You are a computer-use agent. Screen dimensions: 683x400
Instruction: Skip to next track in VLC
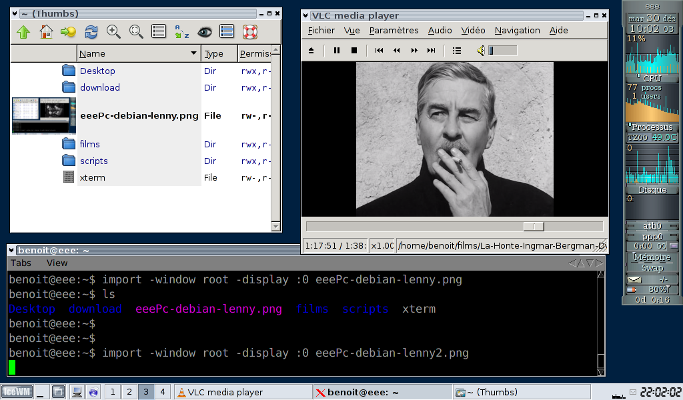432,51
